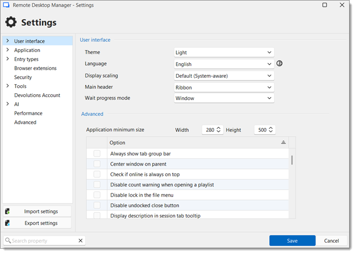Click the Remote Desktop Manager title icon
The image size is (355, 254).
pyautogui.click(x=6, y=5)
